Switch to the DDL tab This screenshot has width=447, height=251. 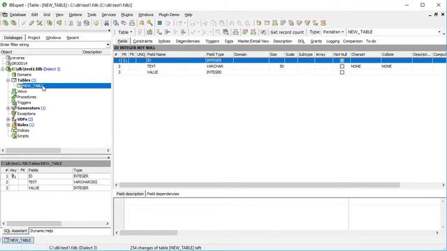[301, 41]
